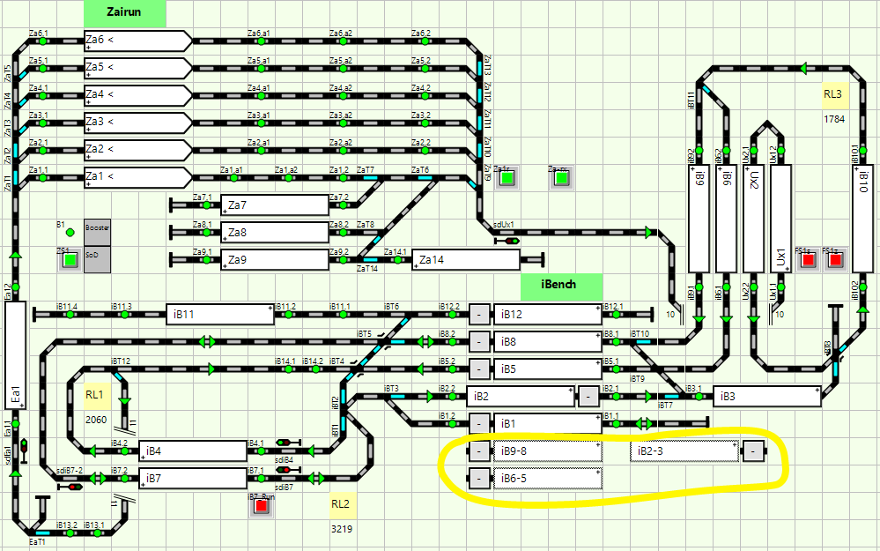This screenshot has width=880, height=551.
Task: Click the Booster gray button
Action: click(97, 227)
